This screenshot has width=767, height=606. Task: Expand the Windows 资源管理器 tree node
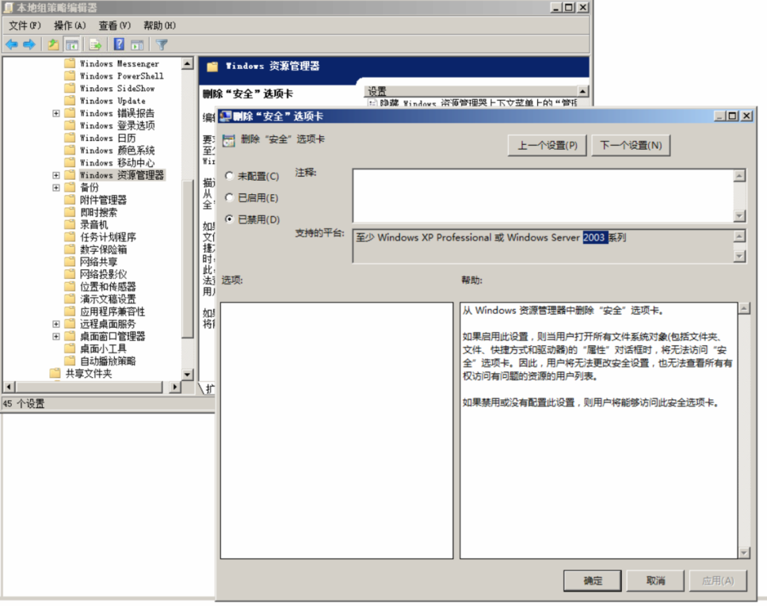(55, 175)
